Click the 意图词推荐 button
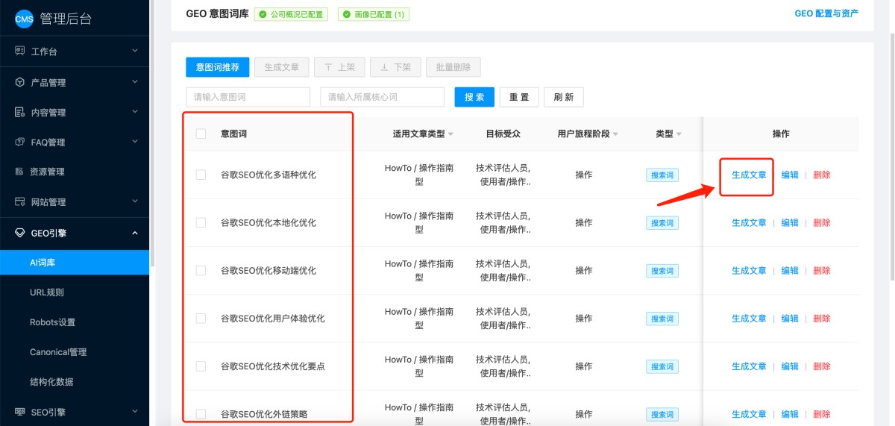895x426 pixels. tap(217, 67)
